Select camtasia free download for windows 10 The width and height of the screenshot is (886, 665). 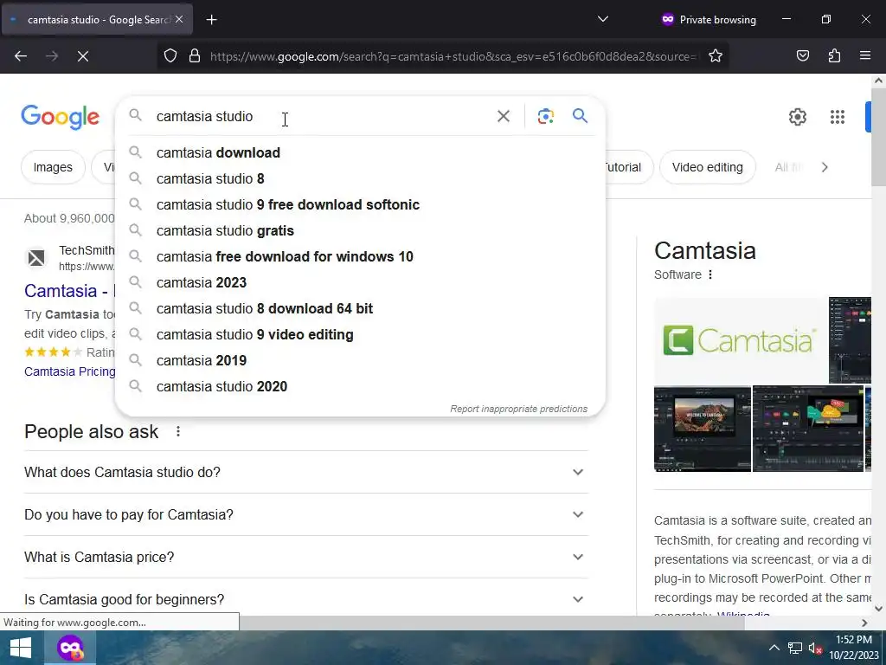(360, 256)
